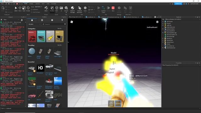Image resolution: width=201 pixels, height=113 pixels.
Task: Switch to the Toolbox Inventory grid tab
Action: click(42, 20)
